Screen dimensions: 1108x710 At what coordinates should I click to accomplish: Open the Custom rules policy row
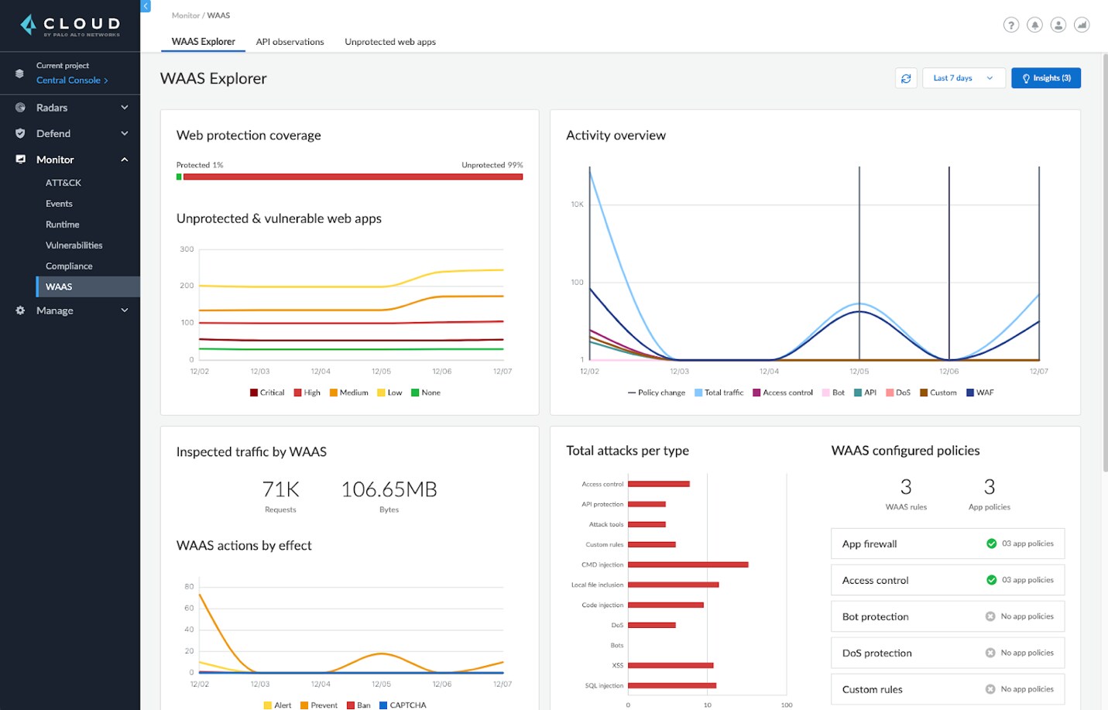(x=948, y=689)
